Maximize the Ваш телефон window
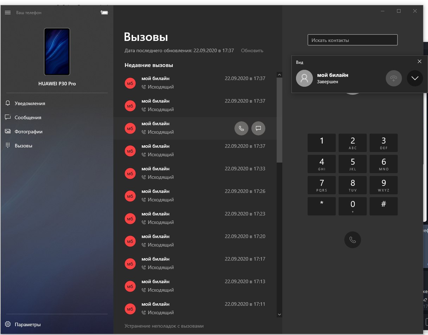The height and width of the screenshot is (335, 428). tap(399, 11)
